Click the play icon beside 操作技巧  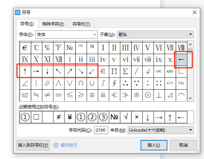[x=56, y=145]
